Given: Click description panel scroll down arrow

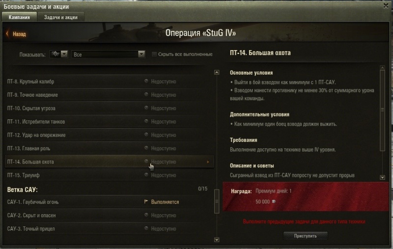Looking at the screenshot, I should (x=383, y=177).
